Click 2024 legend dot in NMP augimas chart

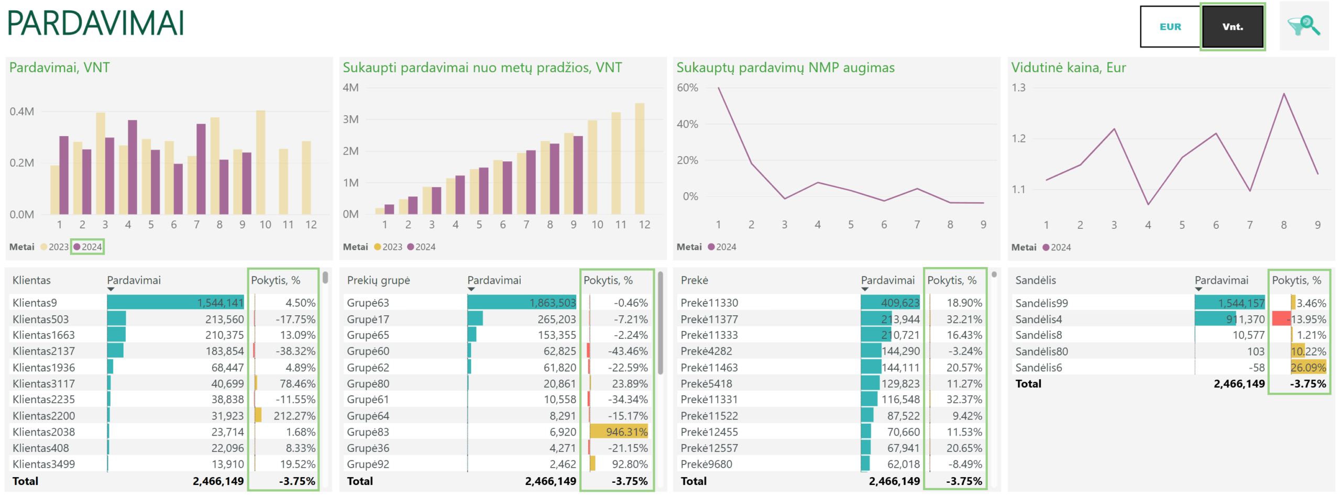click(x=711, y=247)
